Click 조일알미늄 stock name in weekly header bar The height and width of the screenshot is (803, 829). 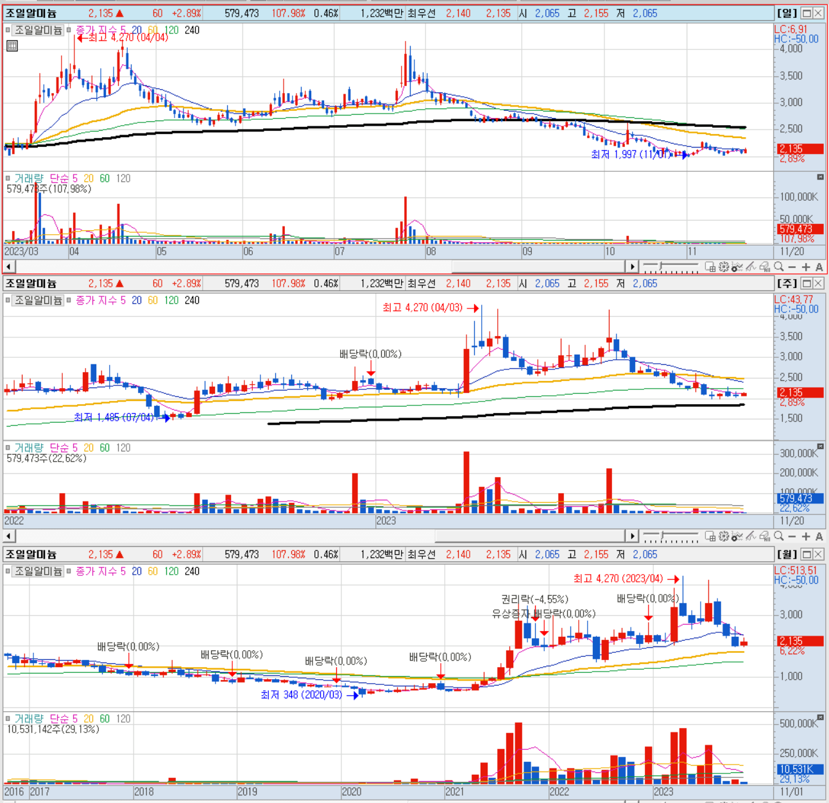31,283
